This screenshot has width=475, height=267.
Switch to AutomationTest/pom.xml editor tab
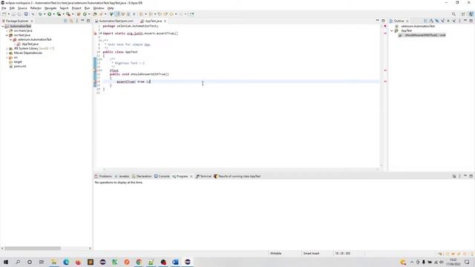coord(114,21)
